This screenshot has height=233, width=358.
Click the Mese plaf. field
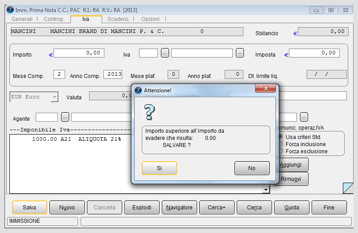click(x=173, y=74)
